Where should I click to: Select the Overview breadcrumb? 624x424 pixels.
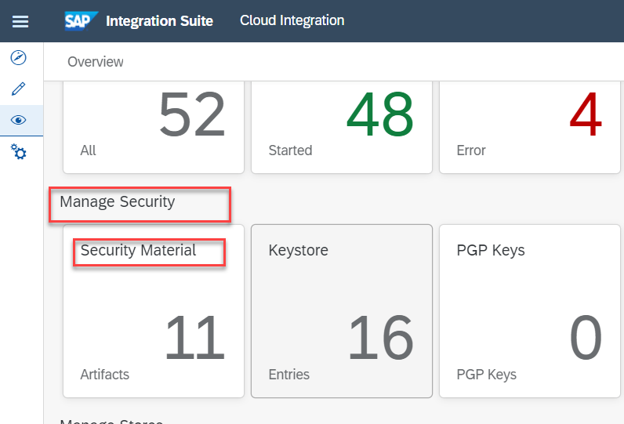pos(96,62)
